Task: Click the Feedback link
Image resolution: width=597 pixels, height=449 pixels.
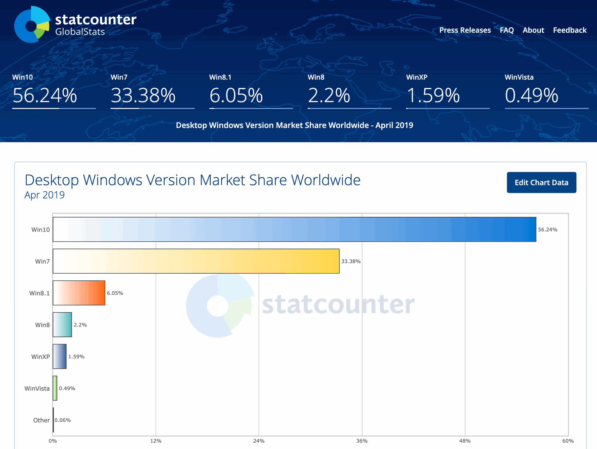Action: click(570, 30)
